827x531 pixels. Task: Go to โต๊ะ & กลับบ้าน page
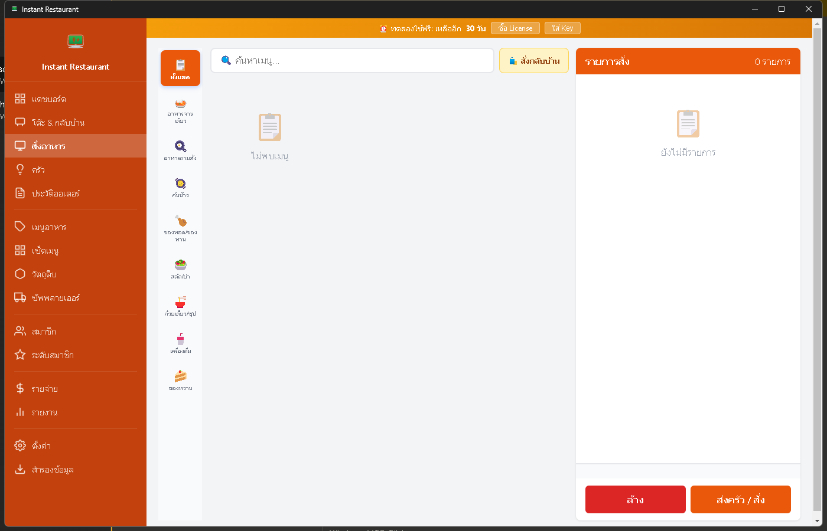point(58,123)
